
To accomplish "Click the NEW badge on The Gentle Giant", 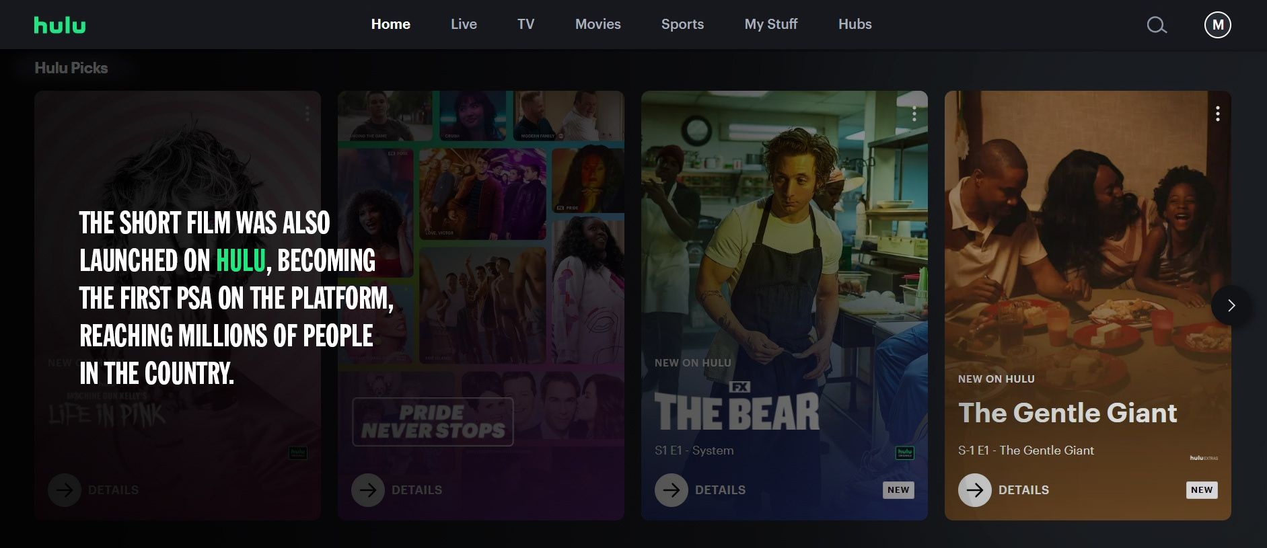I will [1202, 490].
